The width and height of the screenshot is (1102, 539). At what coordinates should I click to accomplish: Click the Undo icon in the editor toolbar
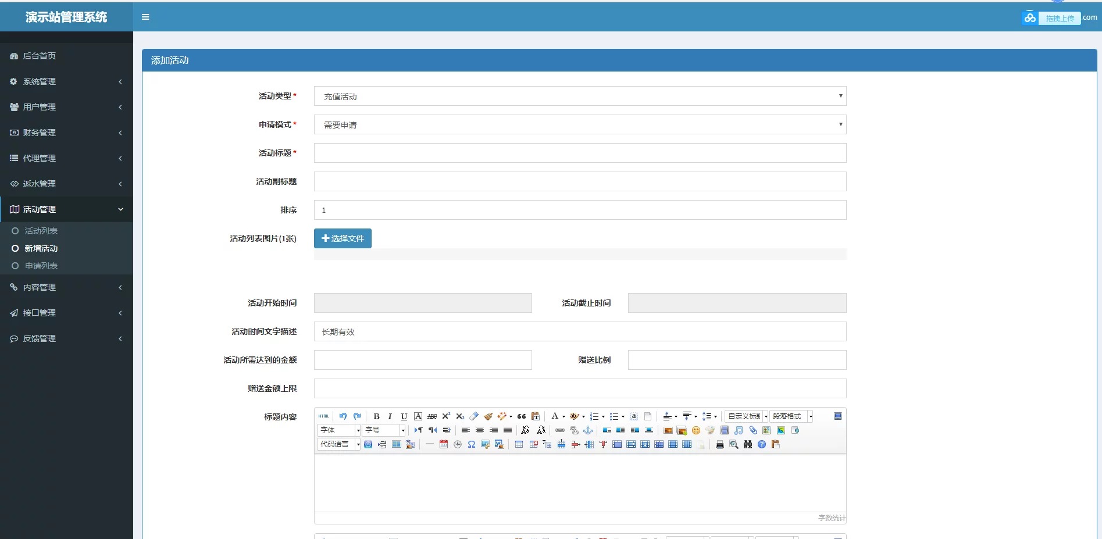click(343, 416)
